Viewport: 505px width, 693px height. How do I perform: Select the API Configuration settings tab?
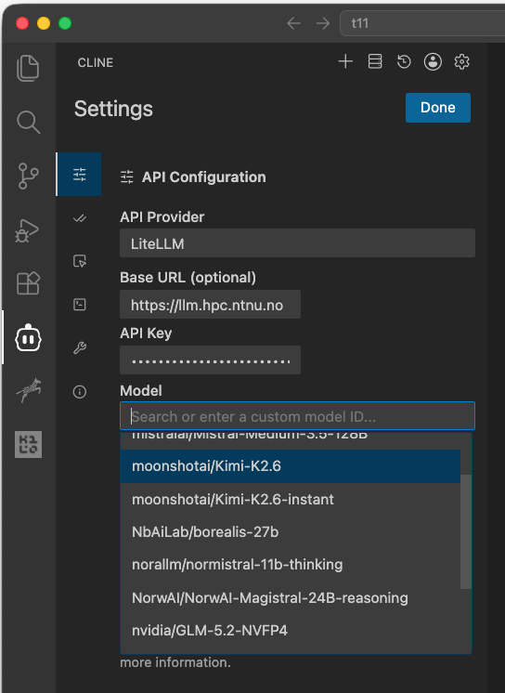[x=79, y=174]
